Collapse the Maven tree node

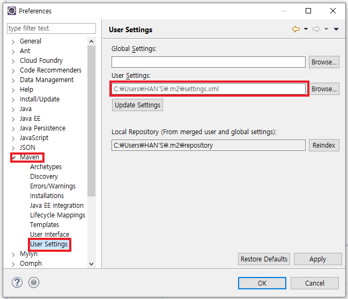tap(14, 157)
